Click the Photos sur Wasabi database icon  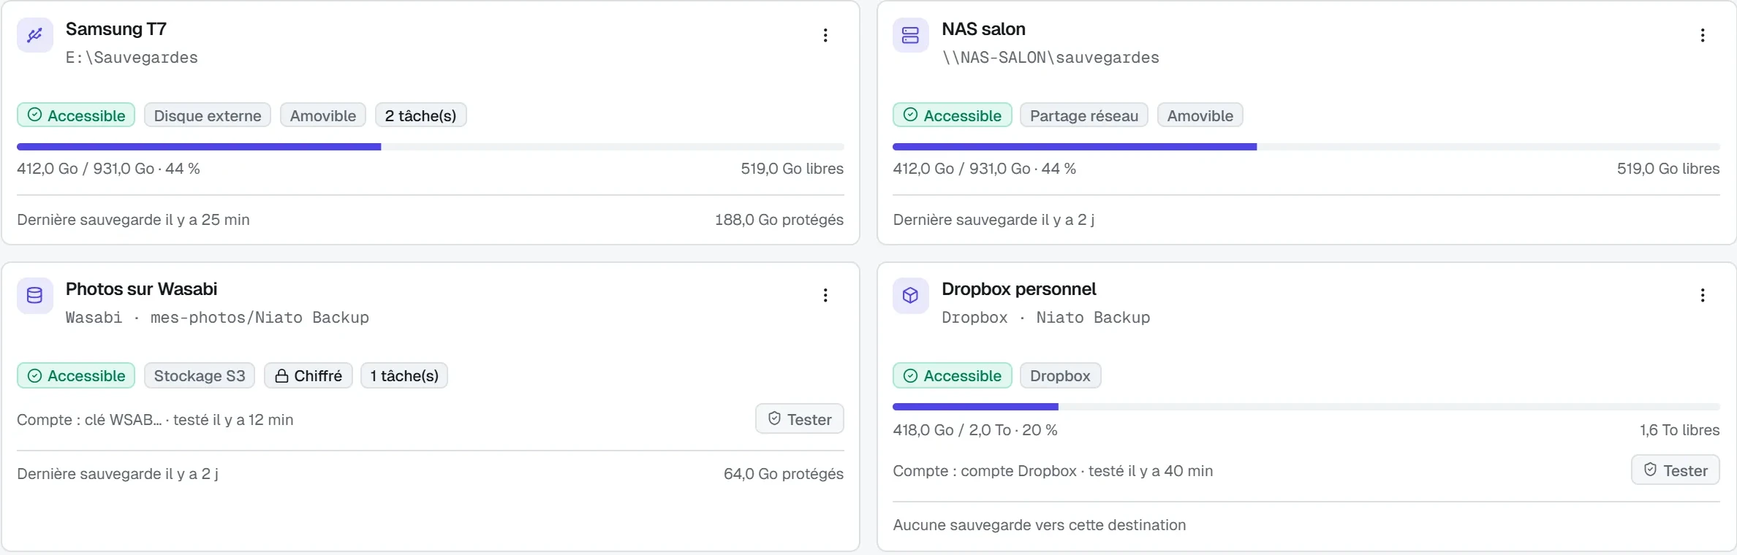(x=34, y=295)
